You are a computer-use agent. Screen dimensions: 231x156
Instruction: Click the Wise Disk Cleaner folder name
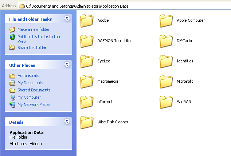click(x=113, y=122)
